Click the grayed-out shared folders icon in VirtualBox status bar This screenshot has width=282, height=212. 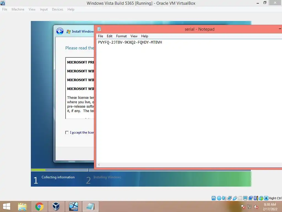pos(240,198)
